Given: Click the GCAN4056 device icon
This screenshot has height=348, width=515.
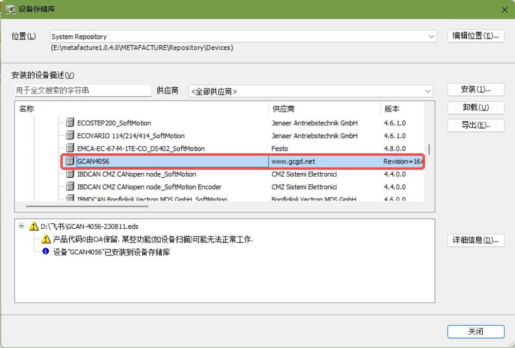Looking at the screenshot, I should (70, 161).
